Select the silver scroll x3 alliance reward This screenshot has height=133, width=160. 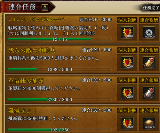(149, 93)
